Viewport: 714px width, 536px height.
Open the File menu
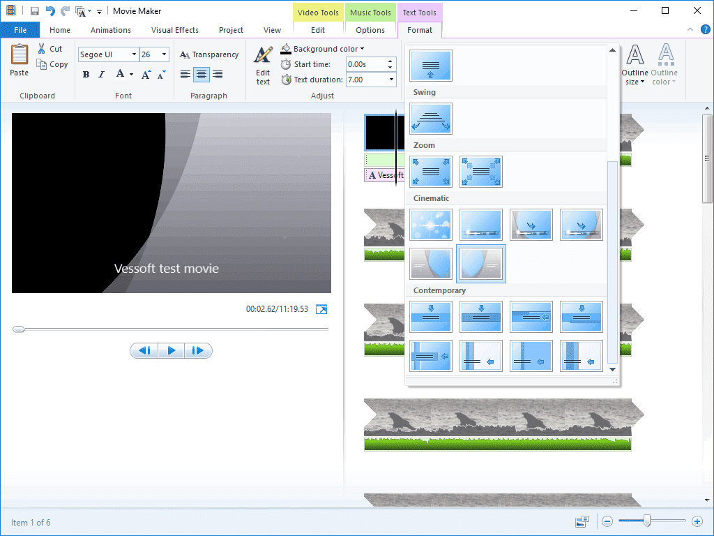pos(20,30)
